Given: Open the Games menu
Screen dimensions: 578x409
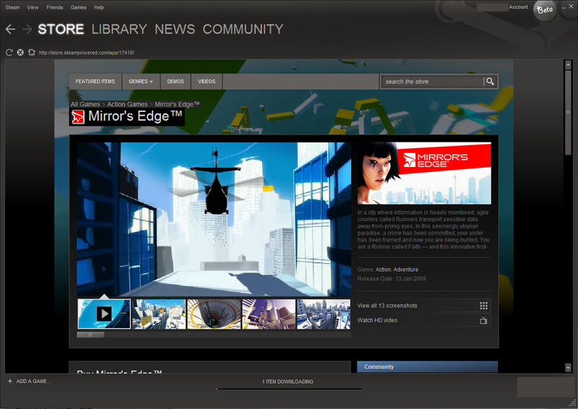Looking at the screenshot, I should (x=79, y=7).
